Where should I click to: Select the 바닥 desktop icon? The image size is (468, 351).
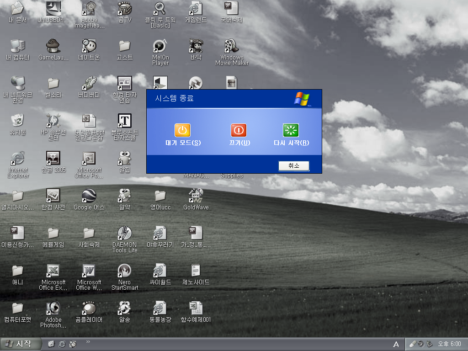tap(196, 49)
